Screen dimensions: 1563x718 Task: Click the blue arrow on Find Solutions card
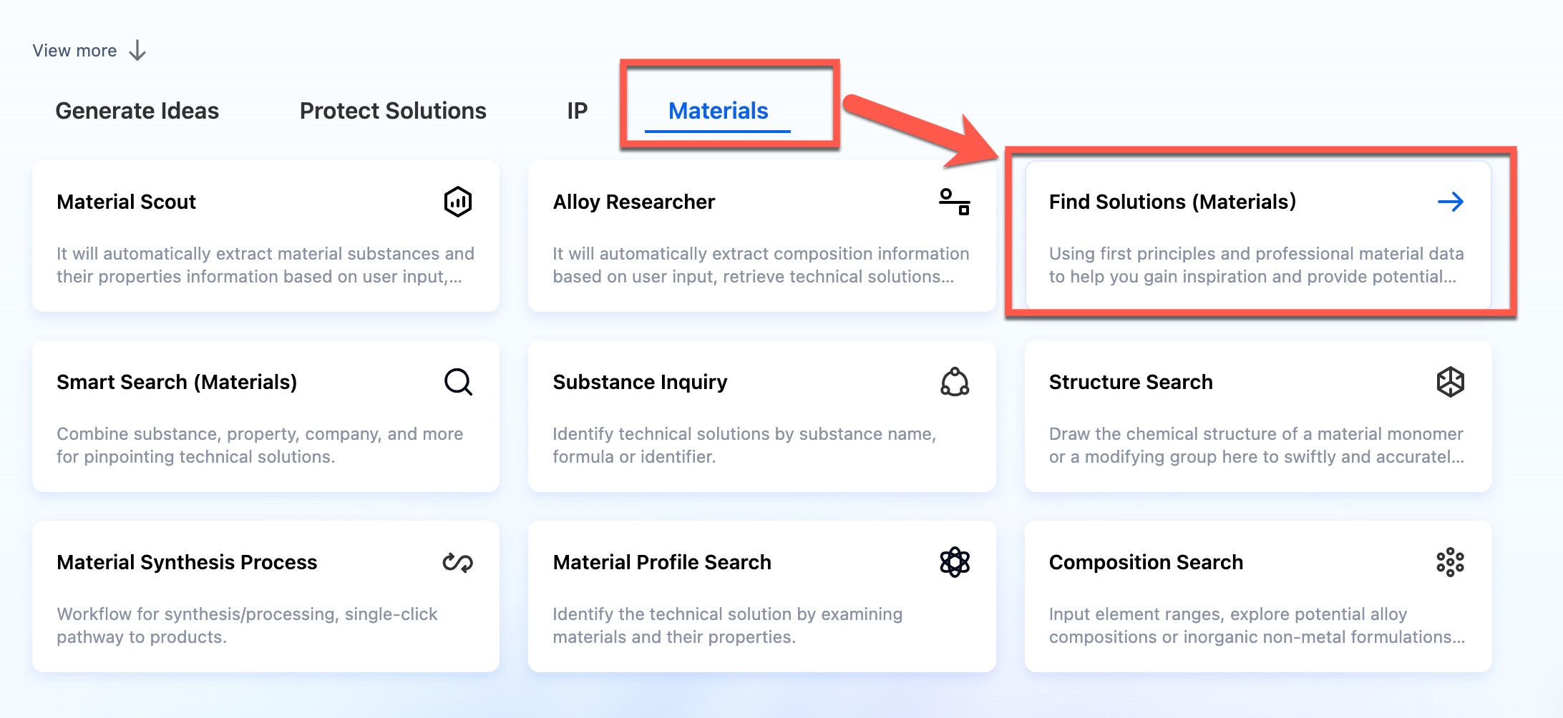[1450, 202]
